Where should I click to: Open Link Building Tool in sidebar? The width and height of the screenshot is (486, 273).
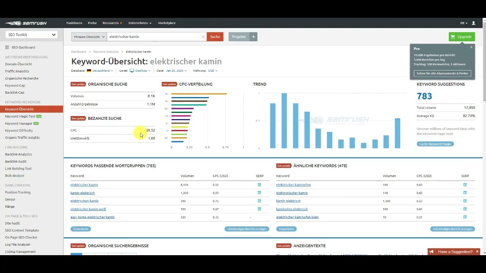coord(18,168)
